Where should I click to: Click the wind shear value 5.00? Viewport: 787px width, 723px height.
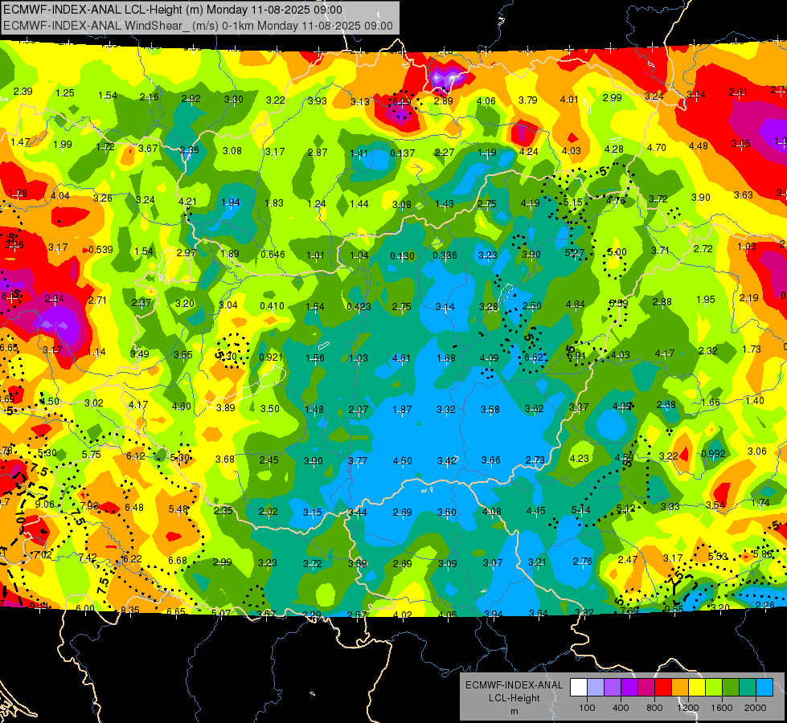(617, 252)
